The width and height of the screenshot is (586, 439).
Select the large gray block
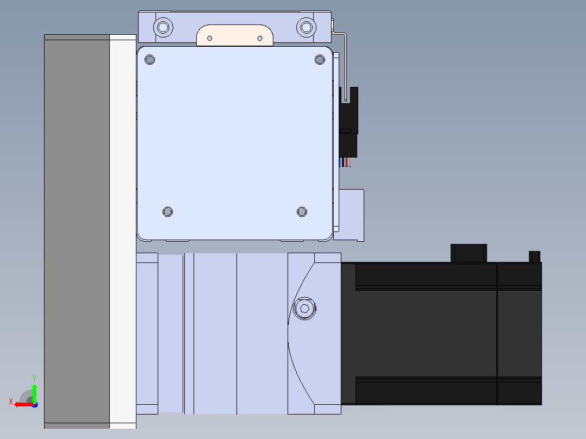point(77,231)
